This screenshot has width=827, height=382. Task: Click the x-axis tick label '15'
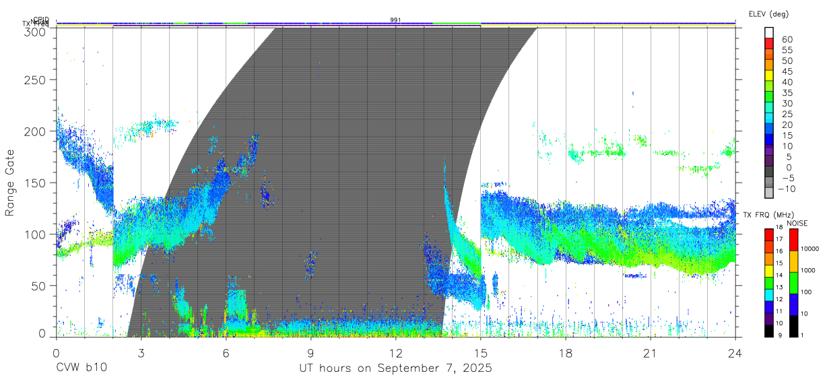pyautogui.click(x=480, y=353)
